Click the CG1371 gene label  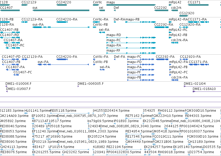point(194,2)
